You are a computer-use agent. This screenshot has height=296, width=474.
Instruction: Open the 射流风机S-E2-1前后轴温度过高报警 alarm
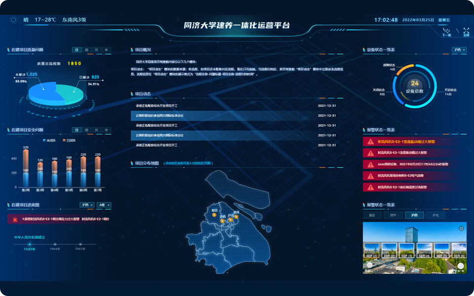click(414, 187)
